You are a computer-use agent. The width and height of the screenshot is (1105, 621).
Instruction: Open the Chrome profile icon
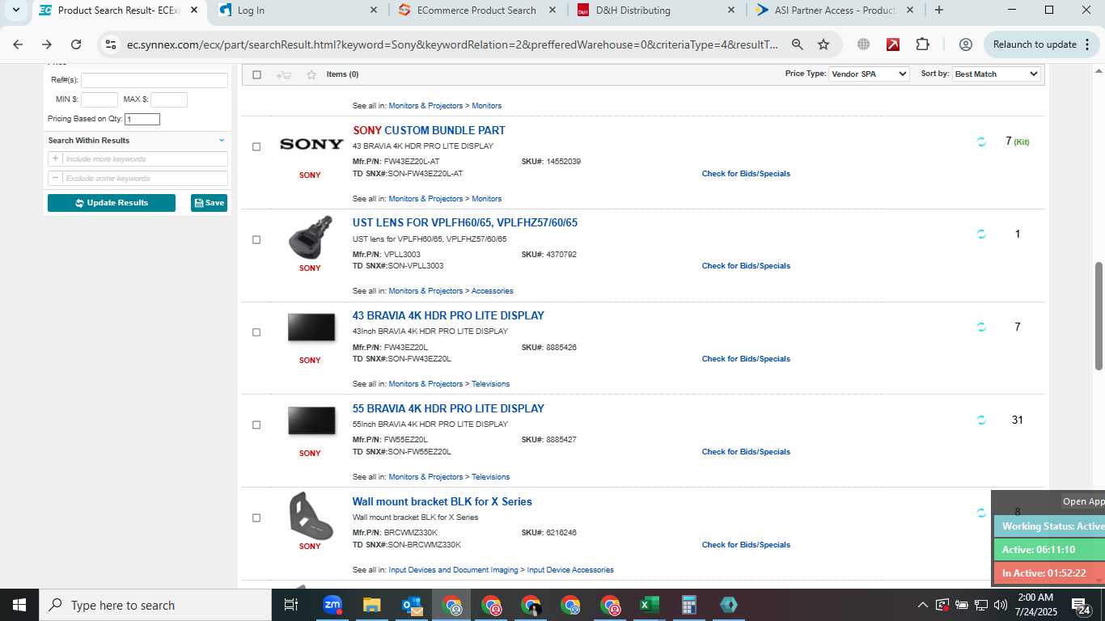pyautogui.click(x=965, y=44)
